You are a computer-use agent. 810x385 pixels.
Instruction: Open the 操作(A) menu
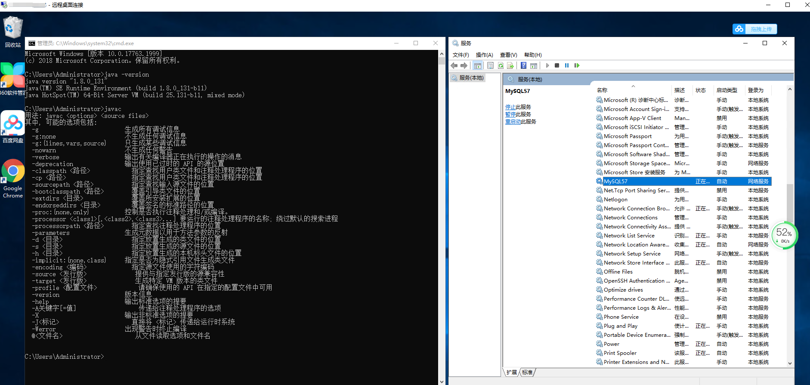[x=484, y=55]
